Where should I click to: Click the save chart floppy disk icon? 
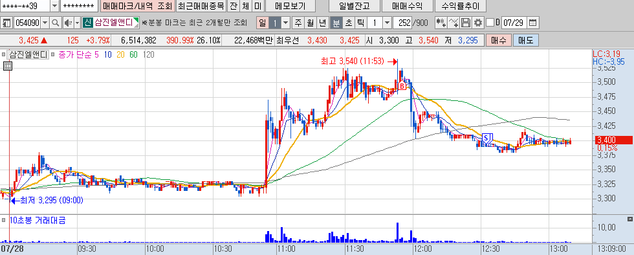click(466, 23)
